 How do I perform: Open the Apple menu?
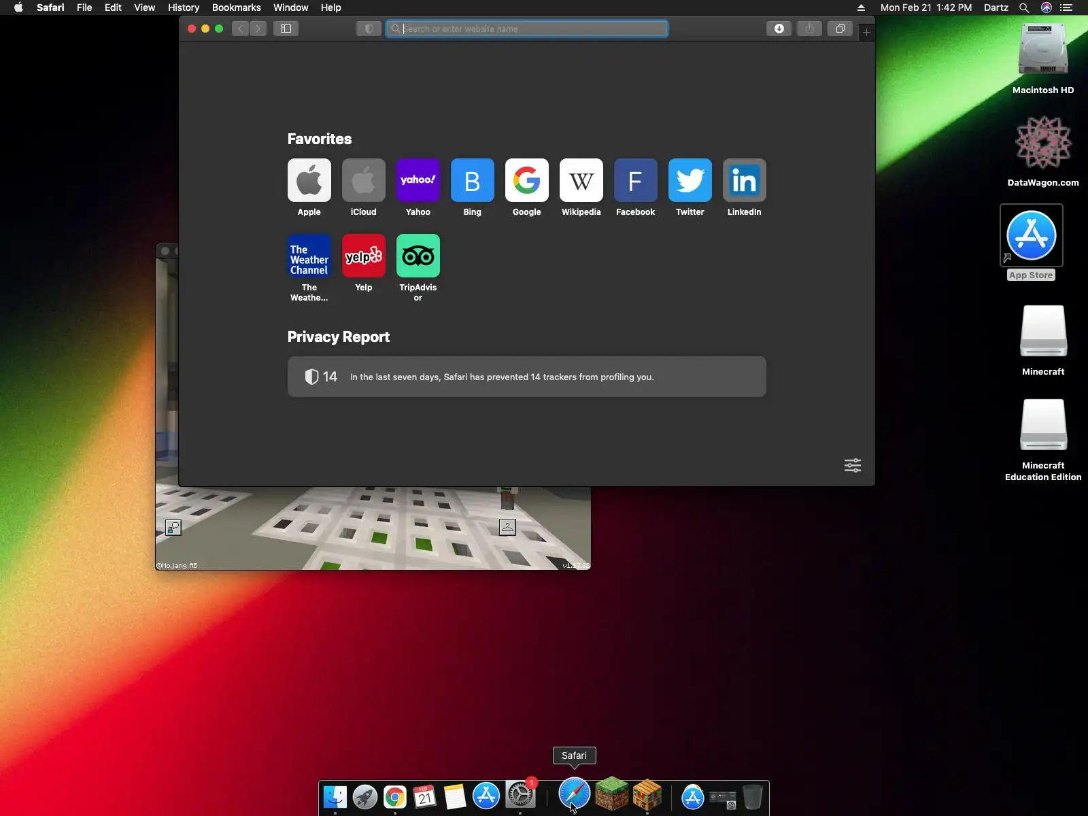point(18,7)
